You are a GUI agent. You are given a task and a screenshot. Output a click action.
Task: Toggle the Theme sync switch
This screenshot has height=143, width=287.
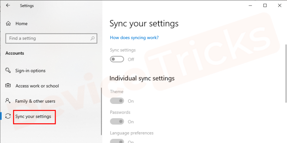[117, 101]
